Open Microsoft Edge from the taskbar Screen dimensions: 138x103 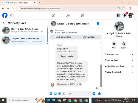tap(48, 101)
